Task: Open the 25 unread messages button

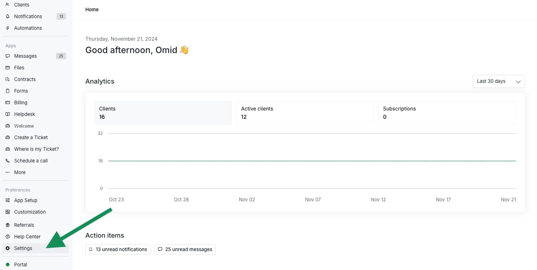Action: tap(185, 249)
